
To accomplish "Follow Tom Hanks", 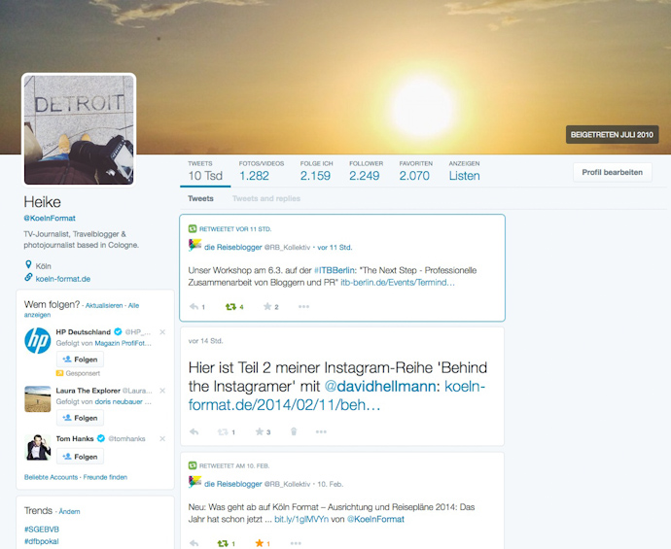I will click(x=80, y=457).
